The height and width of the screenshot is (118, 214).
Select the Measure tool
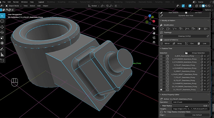(2, 55)
